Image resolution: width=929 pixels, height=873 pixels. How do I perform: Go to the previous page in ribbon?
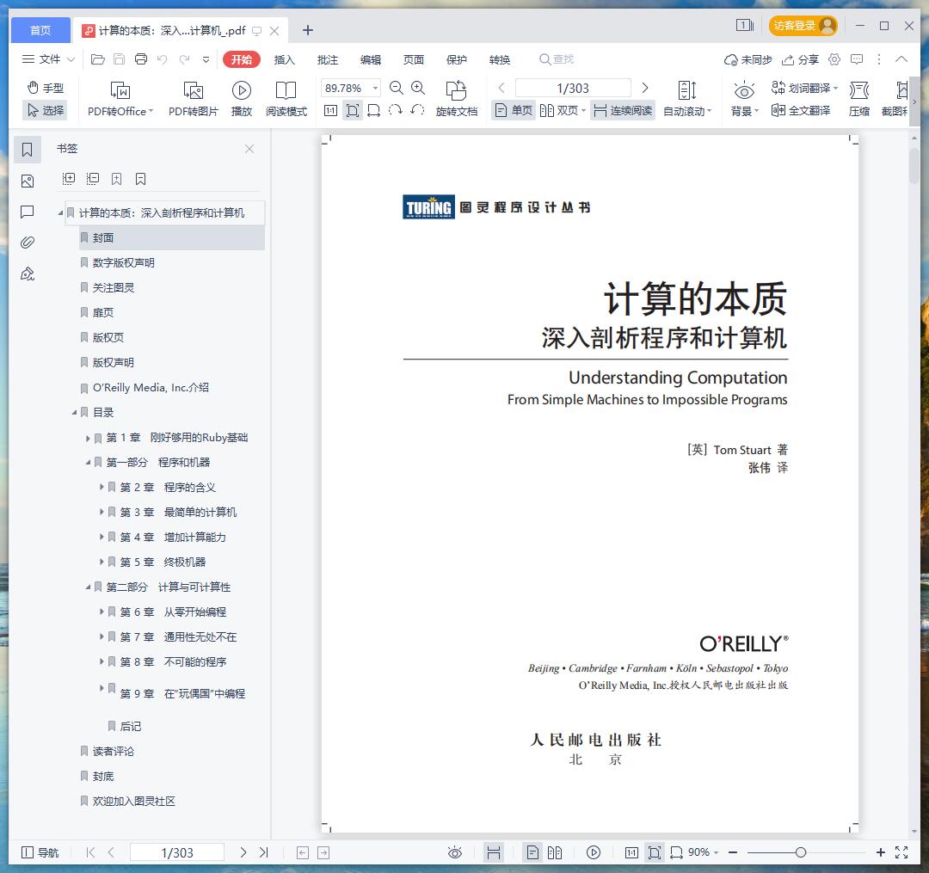click(x=501, y=89)
